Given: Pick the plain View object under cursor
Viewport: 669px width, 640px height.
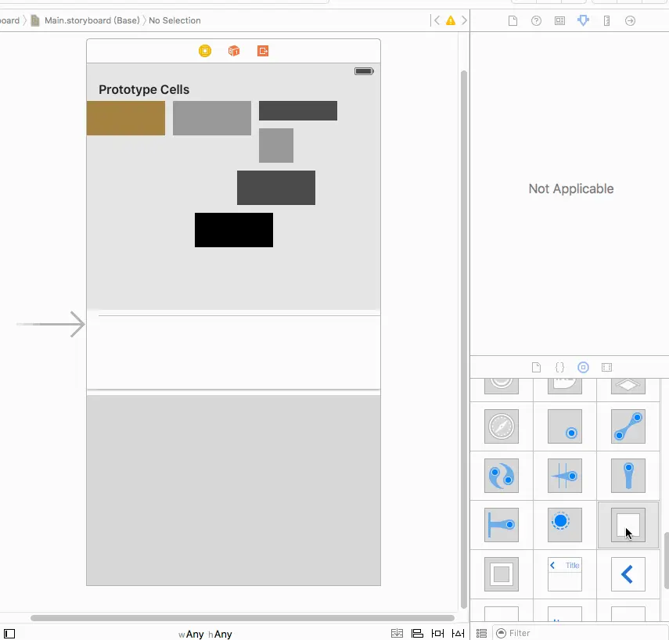Looking at the screenshot, I should [x=628, y=525].
